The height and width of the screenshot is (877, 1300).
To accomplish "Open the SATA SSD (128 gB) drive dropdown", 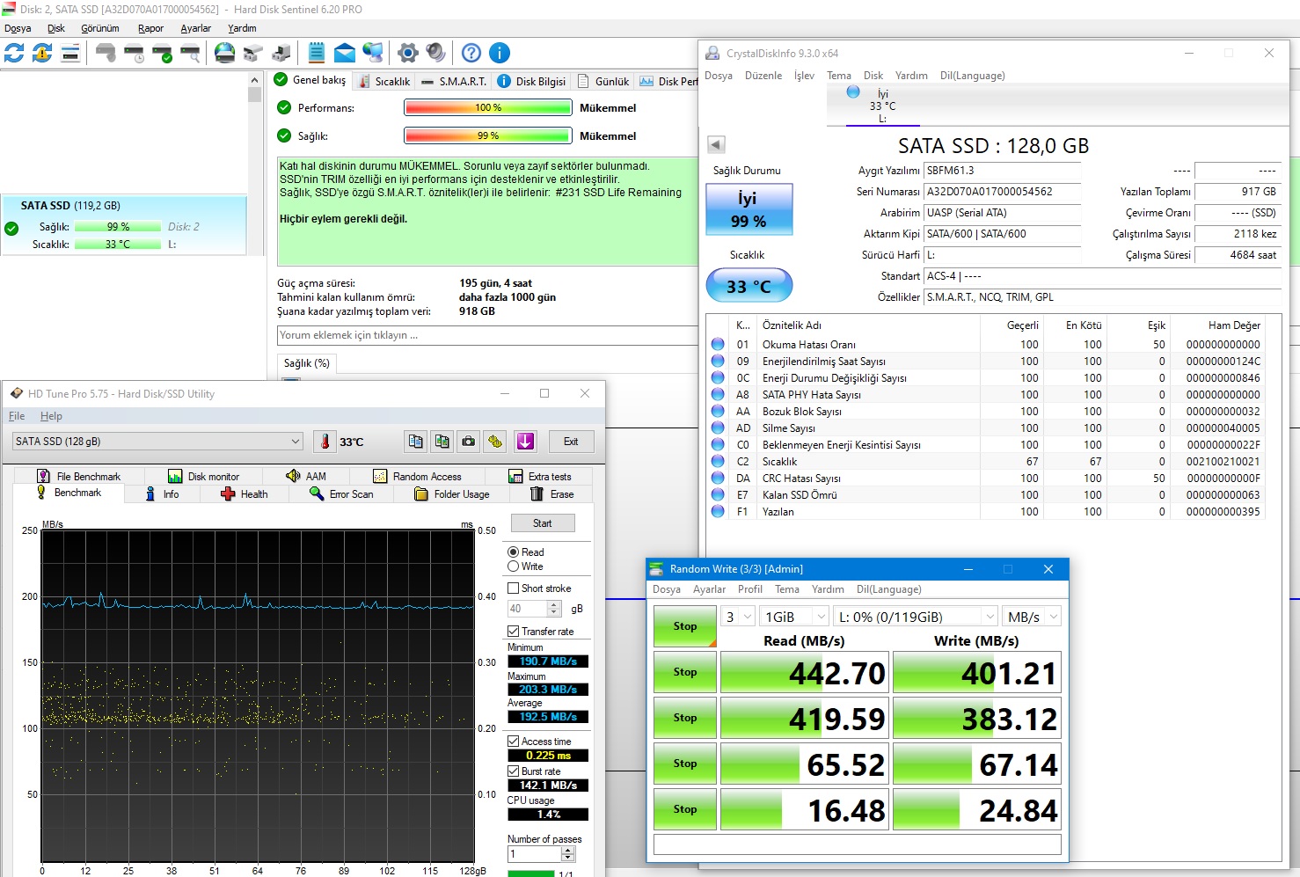I will tap(157, 442).
